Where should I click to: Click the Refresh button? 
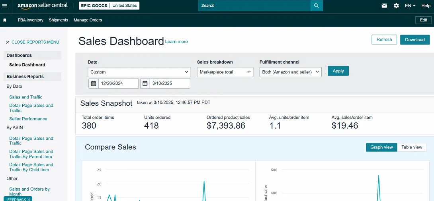pyautogui.click(x=384, y=39)
